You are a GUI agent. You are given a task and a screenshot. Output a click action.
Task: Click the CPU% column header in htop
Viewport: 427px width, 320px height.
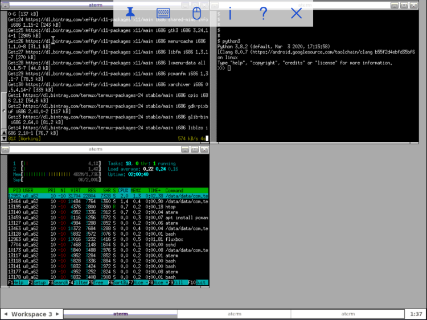coord(122,191)
